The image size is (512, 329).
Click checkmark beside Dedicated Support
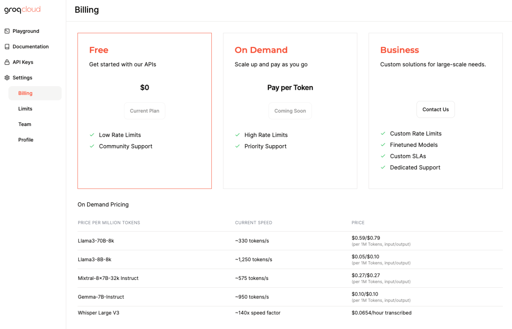(383, 167)
